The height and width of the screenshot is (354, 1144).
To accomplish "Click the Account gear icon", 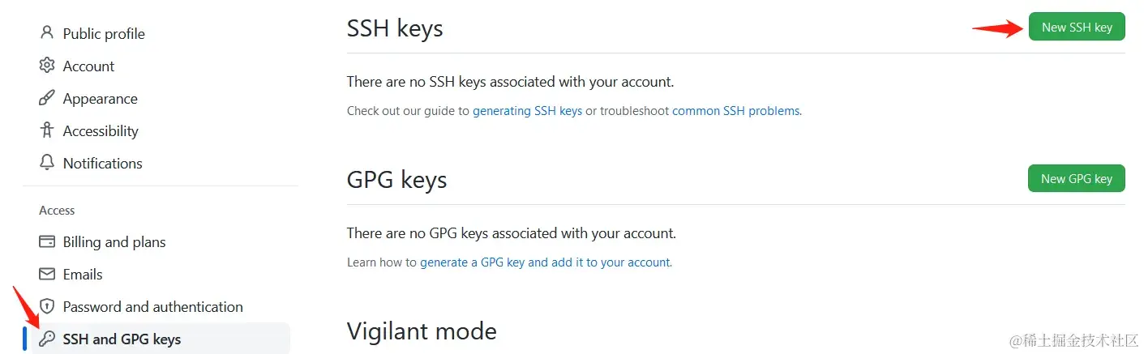I will click(x=47, y=66).
